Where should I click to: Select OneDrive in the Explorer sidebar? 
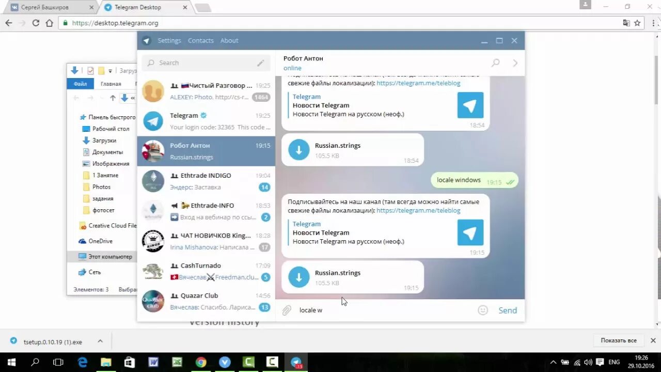click(96, 241)
